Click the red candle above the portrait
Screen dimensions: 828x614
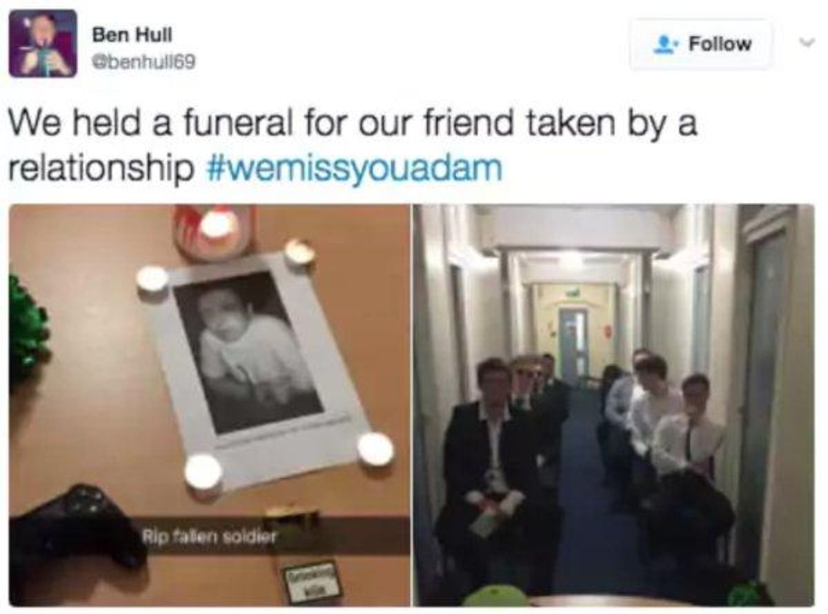coord(215,230)
